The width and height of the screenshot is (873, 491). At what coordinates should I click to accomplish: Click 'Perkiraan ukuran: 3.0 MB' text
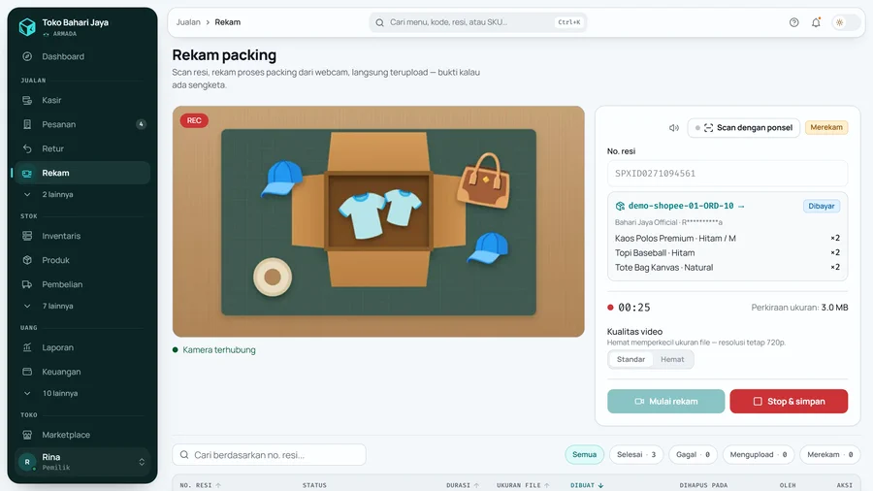(x=799, y=308)
